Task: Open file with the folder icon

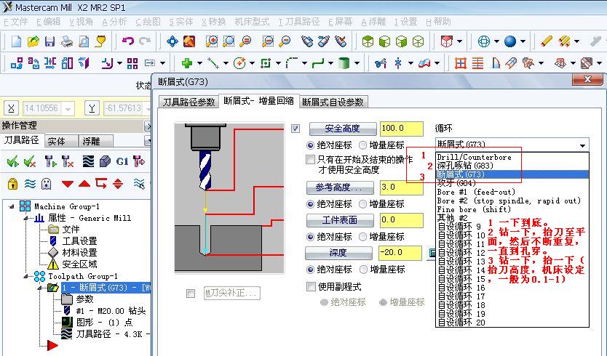Action: tap(33, 41)
